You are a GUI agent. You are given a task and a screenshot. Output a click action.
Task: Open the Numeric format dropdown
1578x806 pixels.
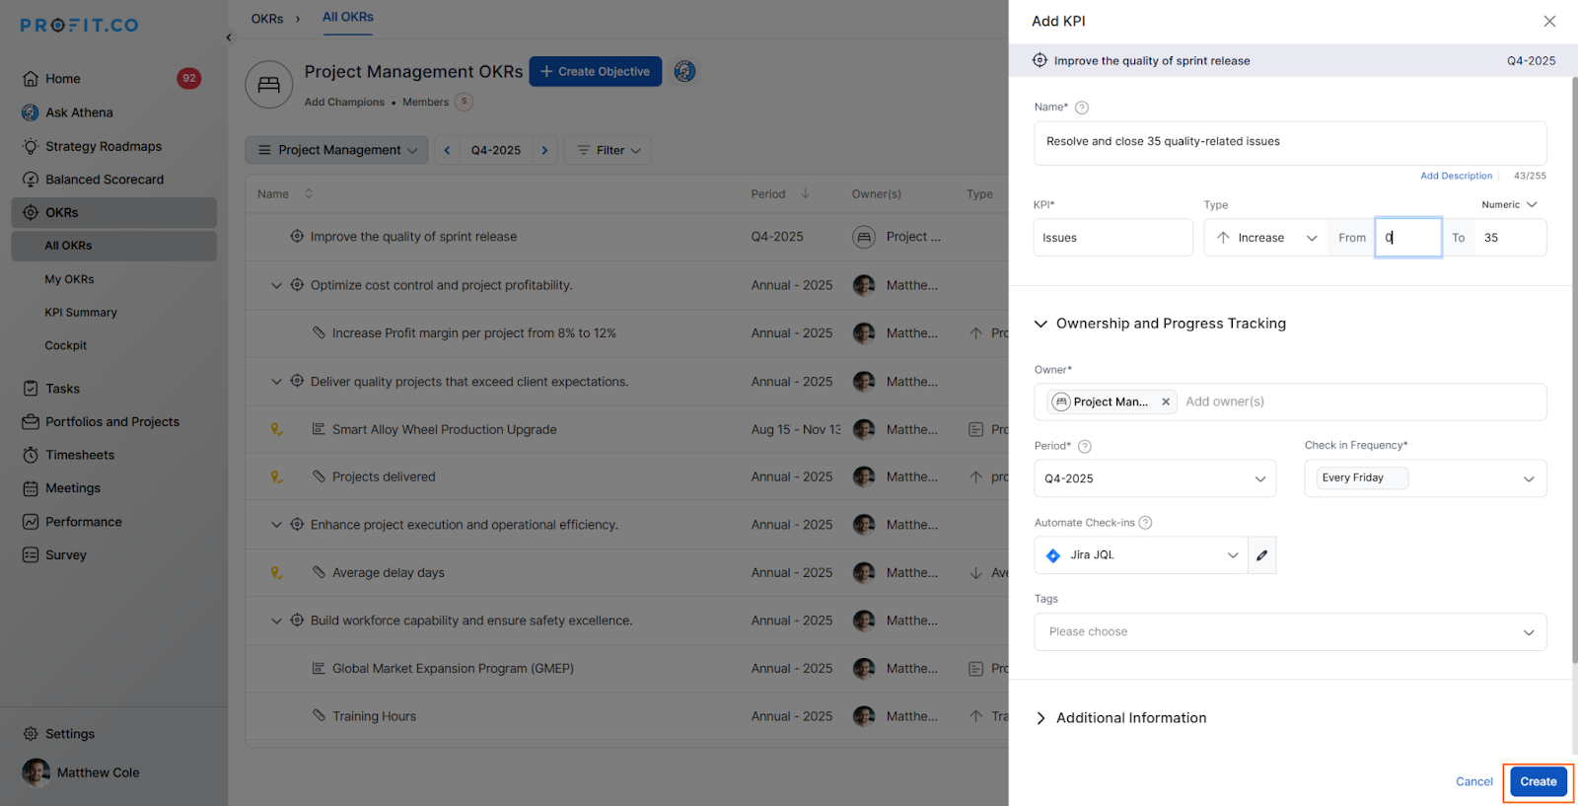coord(1509,205)
